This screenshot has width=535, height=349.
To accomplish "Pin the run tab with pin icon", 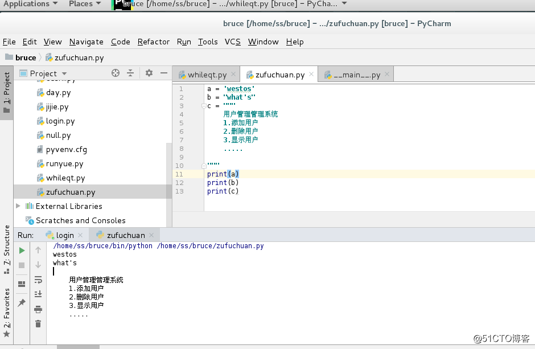I will (22, 303).
